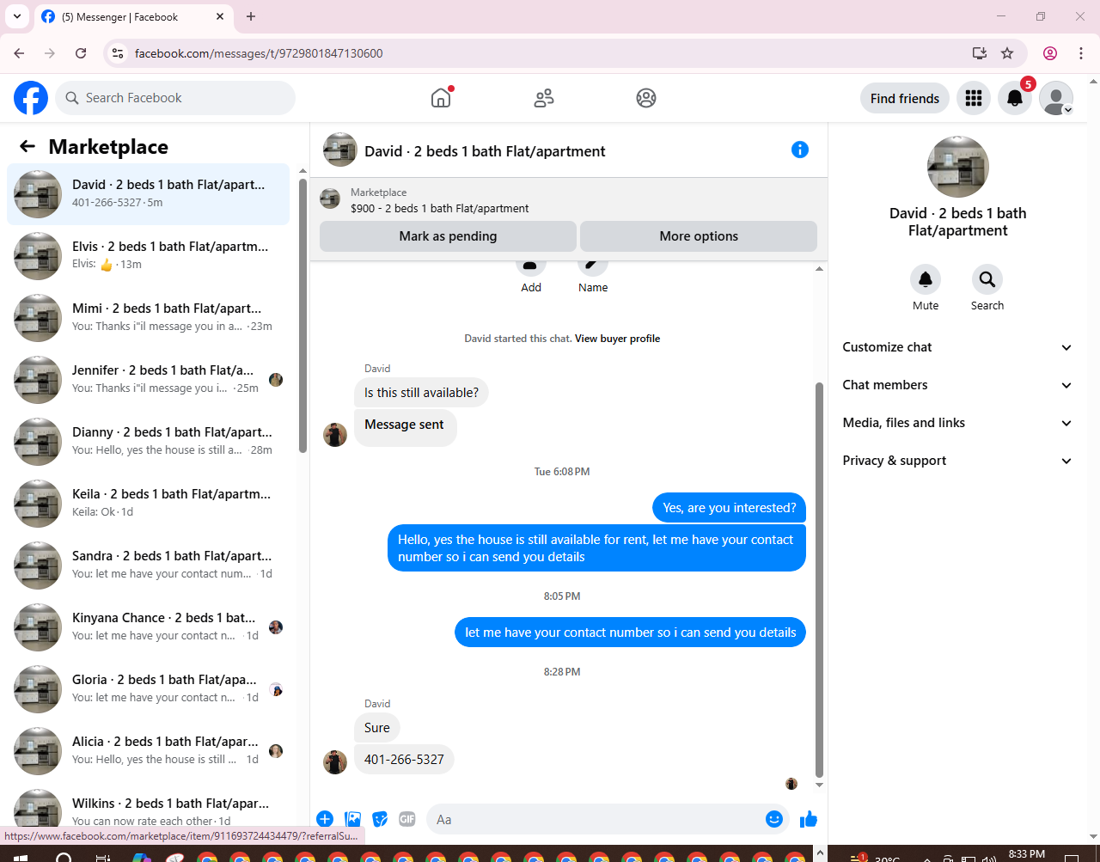Expand the Chat members section
Image resolution: width=1100 pixels, height=862 pixels.
click(x=958, y=385)
